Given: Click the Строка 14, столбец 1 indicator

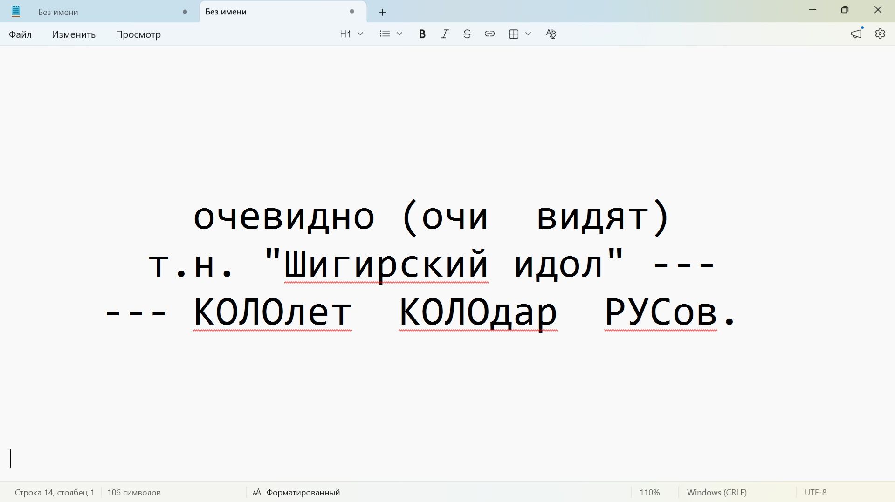Looking at the screenshot, I should pyautogui.click(x=55, y=492).
